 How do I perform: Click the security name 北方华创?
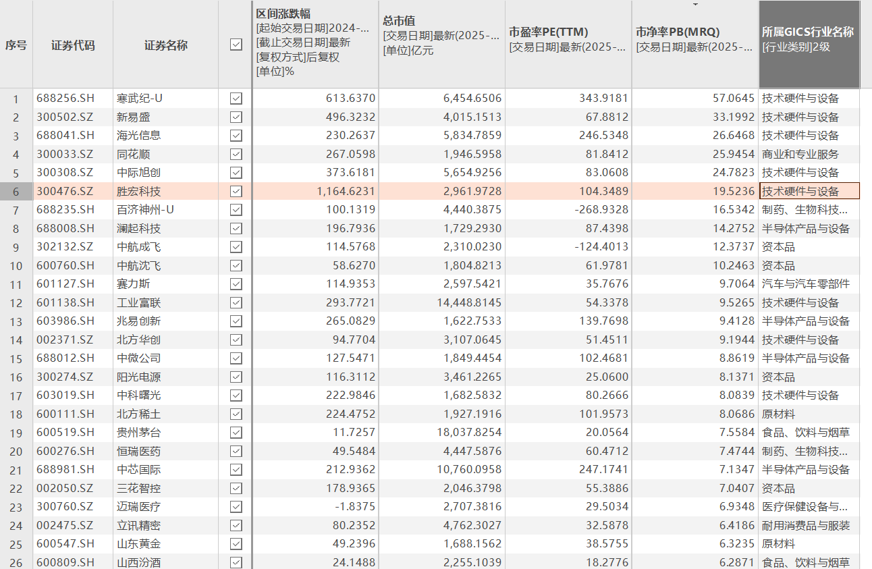139,340
